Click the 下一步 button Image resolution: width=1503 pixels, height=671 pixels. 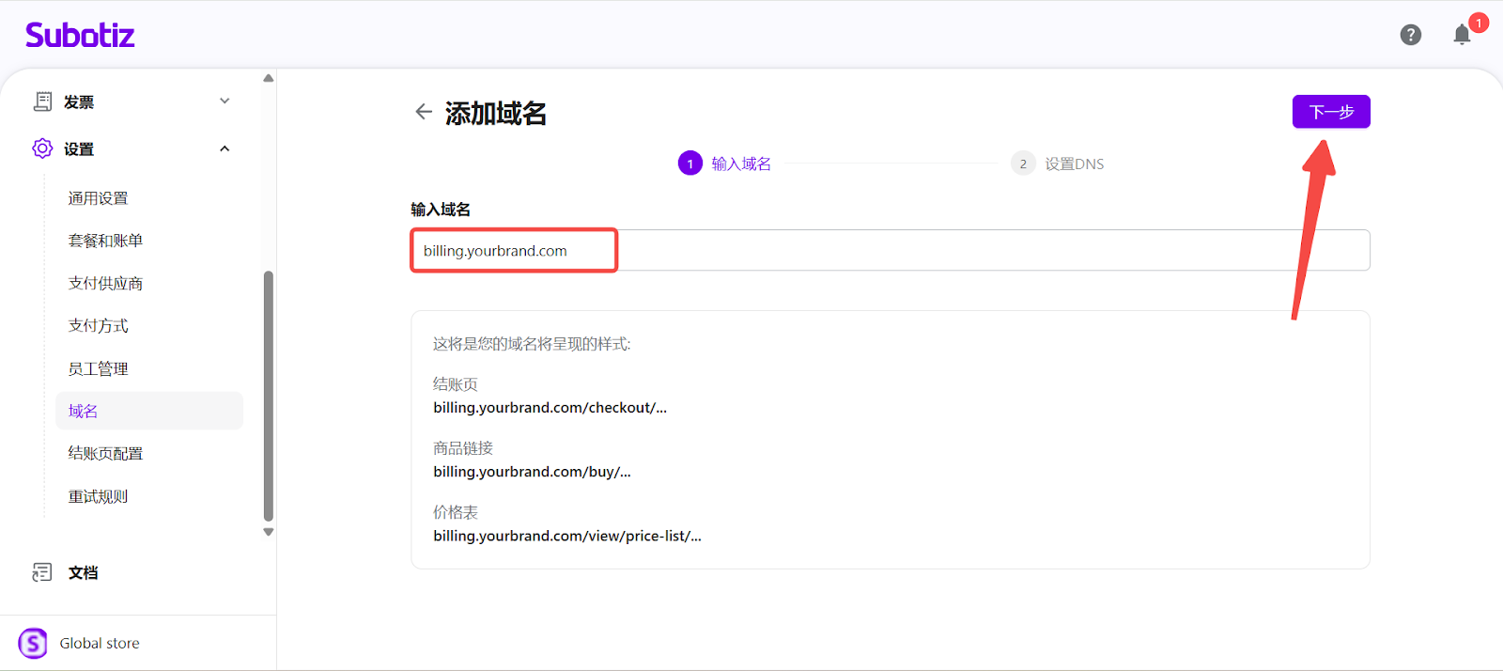1330,112
